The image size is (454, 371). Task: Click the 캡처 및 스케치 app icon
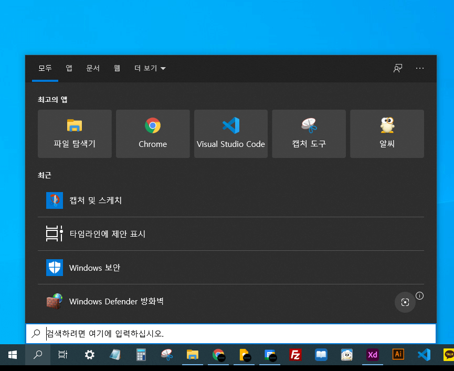pyautogui.click(x=55, y=200)
